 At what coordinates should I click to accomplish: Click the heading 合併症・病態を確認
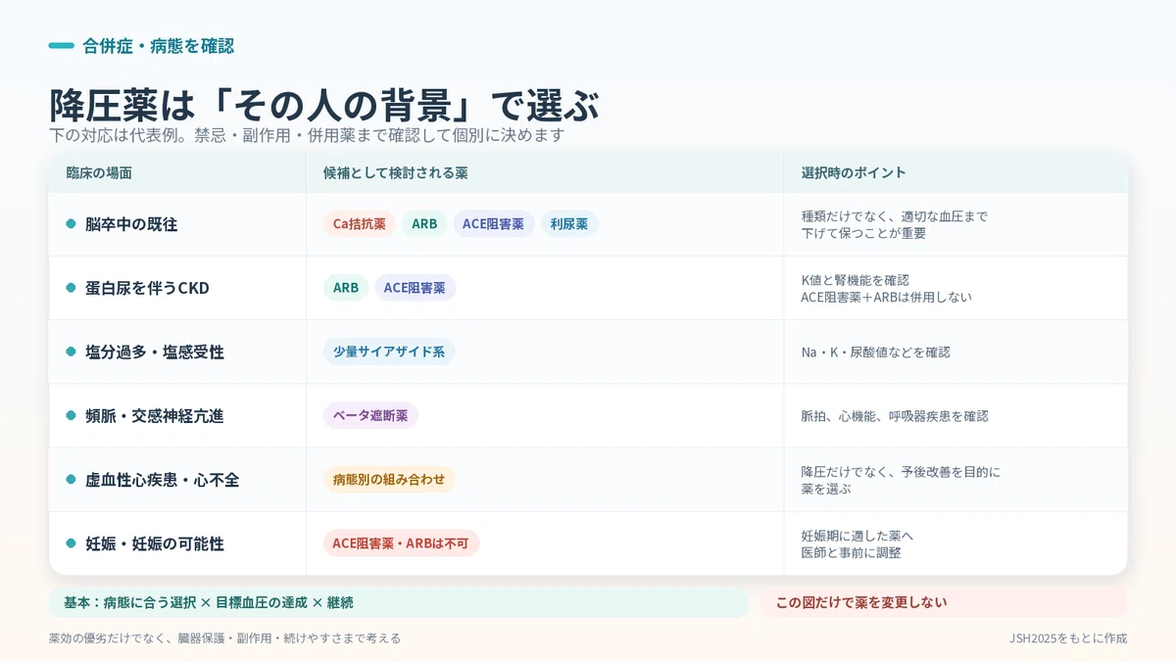coord(158,46)
